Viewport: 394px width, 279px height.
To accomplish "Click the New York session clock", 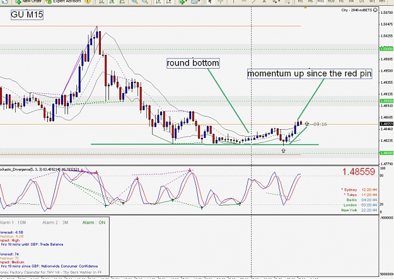I will (x=359, y=210).
